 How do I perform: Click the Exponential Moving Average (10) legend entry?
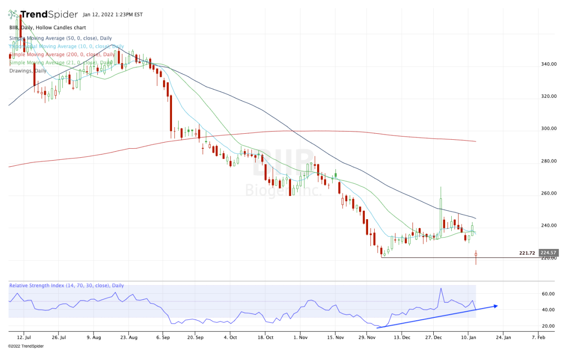[x=66, y=46]
